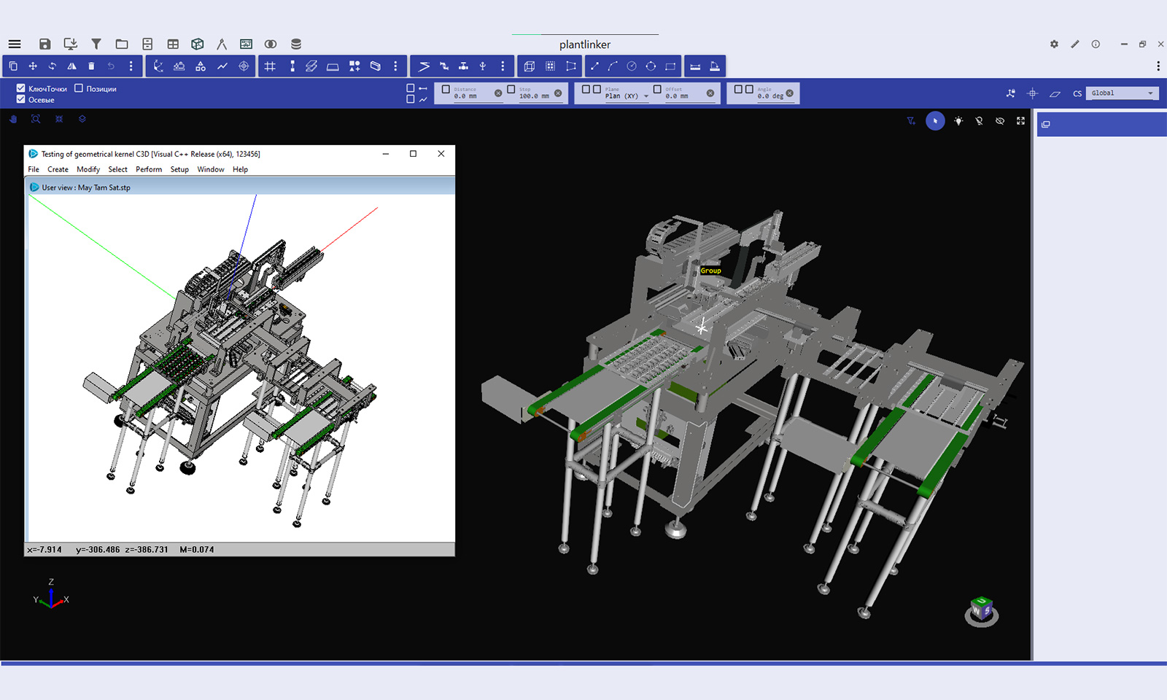
Task: Clear the Distance value using its X button
Action: (498, 93)
